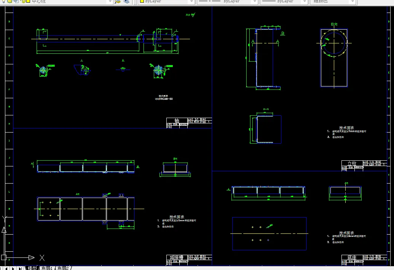This screenshot has height=270, width=394.
Task: Expand the color control ByLayer dropdown
Action: (191, 2)
